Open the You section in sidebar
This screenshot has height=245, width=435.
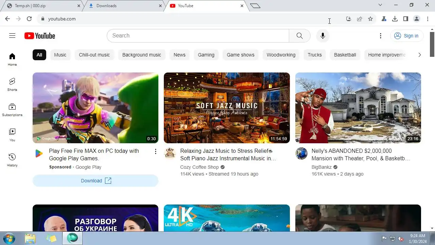[12, 135]
